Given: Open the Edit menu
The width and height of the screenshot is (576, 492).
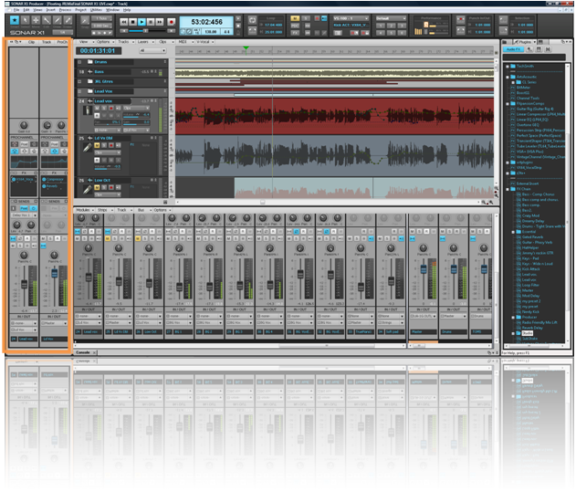Looking at the screenshot, I should 26,10.
